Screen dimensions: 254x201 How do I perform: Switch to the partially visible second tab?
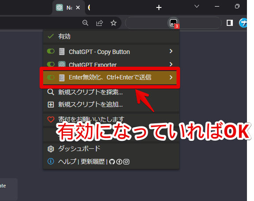88,7
